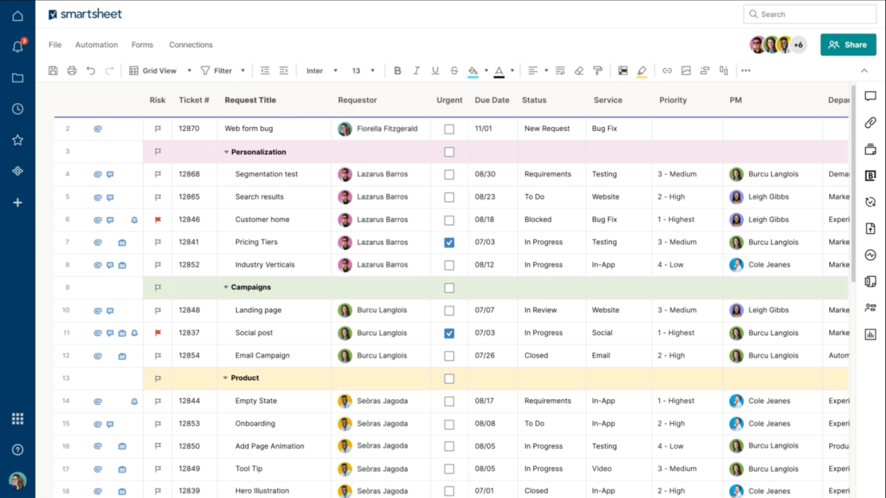Open the Activity Log icon in right sidebar
Screen dimensions: 886x498
pyautogui.click(x=870, y=255)
